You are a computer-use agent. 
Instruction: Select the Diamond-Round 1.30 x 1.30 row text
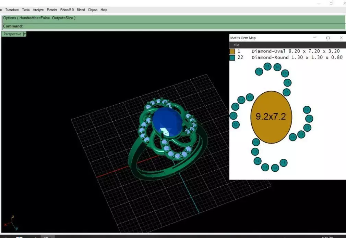[x=297, y=57]
